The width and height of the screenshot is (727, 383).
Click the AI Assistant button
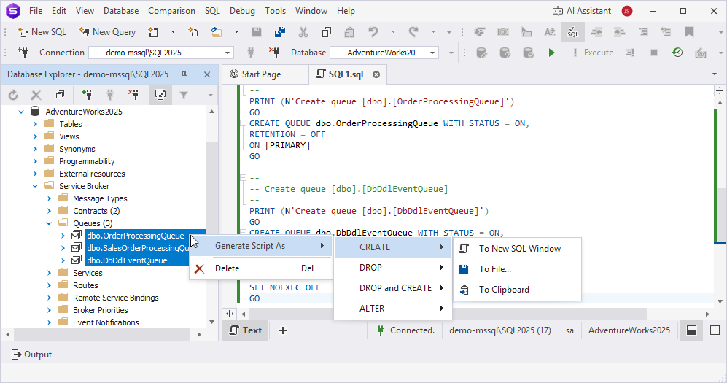click(x=581, y=11)
